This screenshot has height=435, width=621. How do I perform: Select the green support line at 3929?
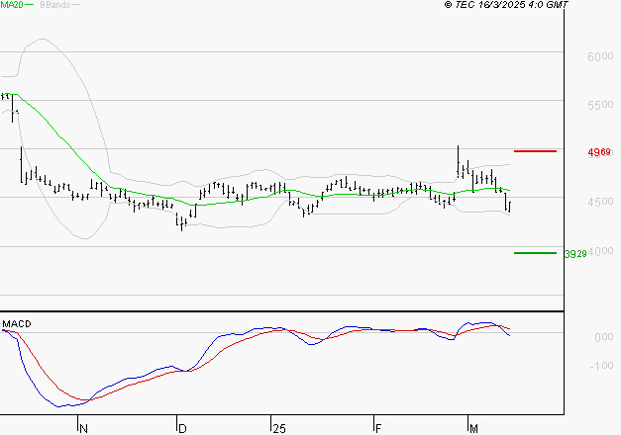535,253
